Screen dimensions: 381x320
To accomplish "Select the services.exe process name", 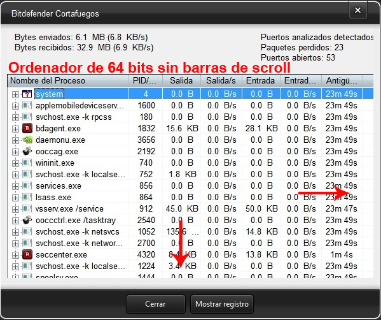I will coord(59,185).
